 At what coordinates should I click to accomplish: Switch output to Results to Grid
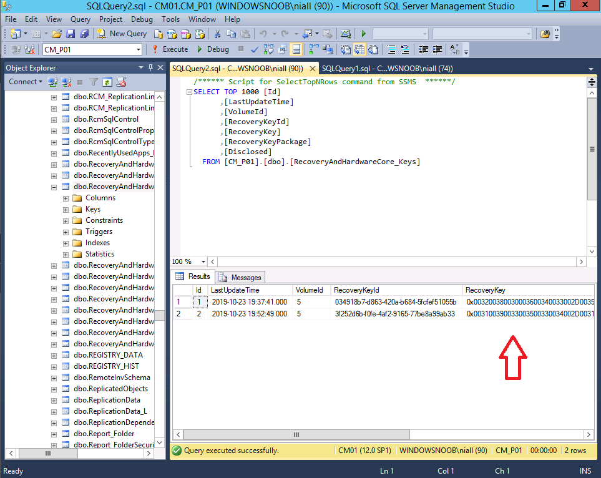(x=359, y=49)
